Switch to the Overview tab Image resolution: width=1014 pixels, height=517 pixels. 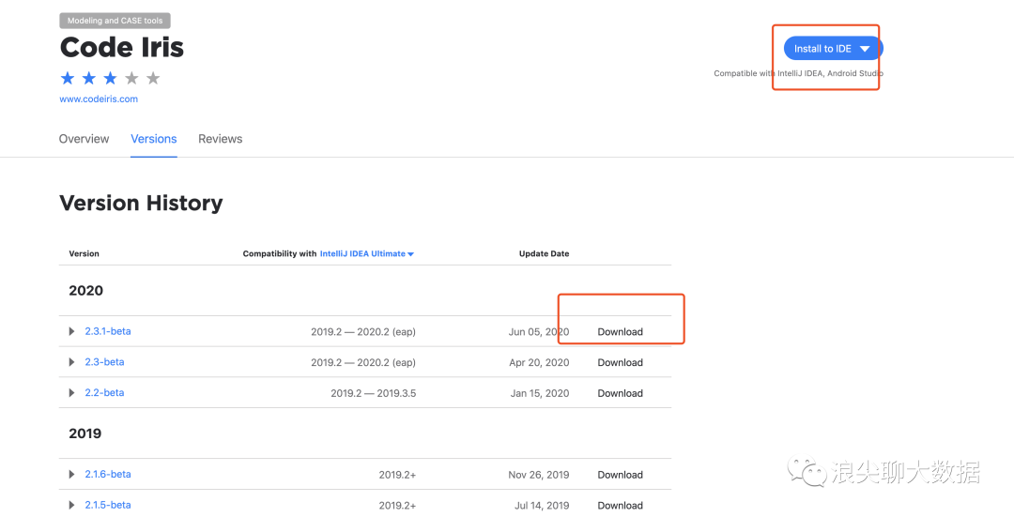(x=84, y=139)
